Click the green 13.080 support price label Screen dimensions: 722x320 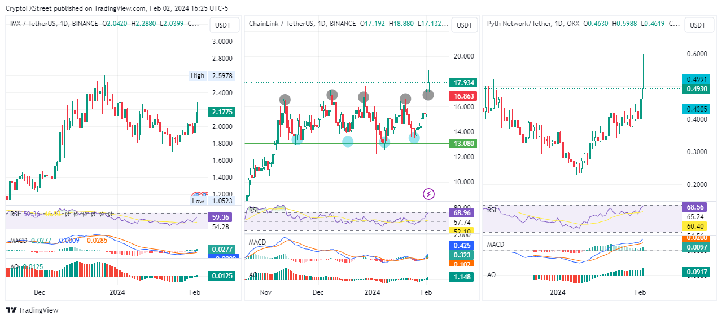coord(462,144)
